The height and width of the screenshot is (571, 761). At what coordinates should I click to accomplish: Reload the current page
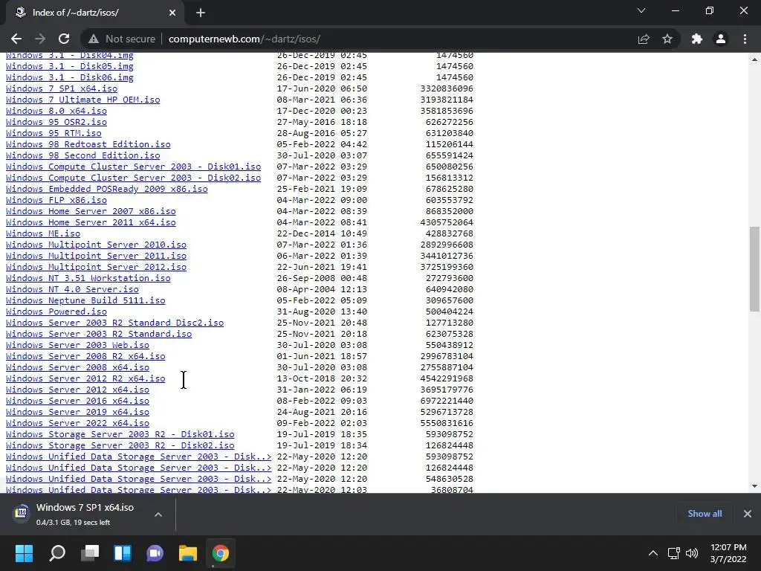[x=64, y=39]
